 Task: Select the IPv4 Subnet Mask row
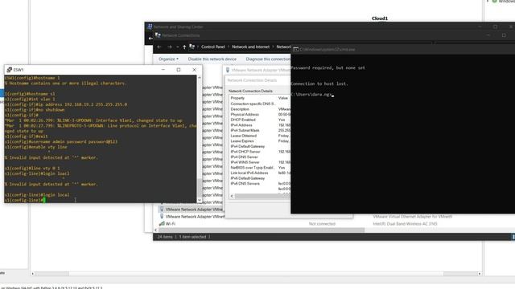click(260, 130)
